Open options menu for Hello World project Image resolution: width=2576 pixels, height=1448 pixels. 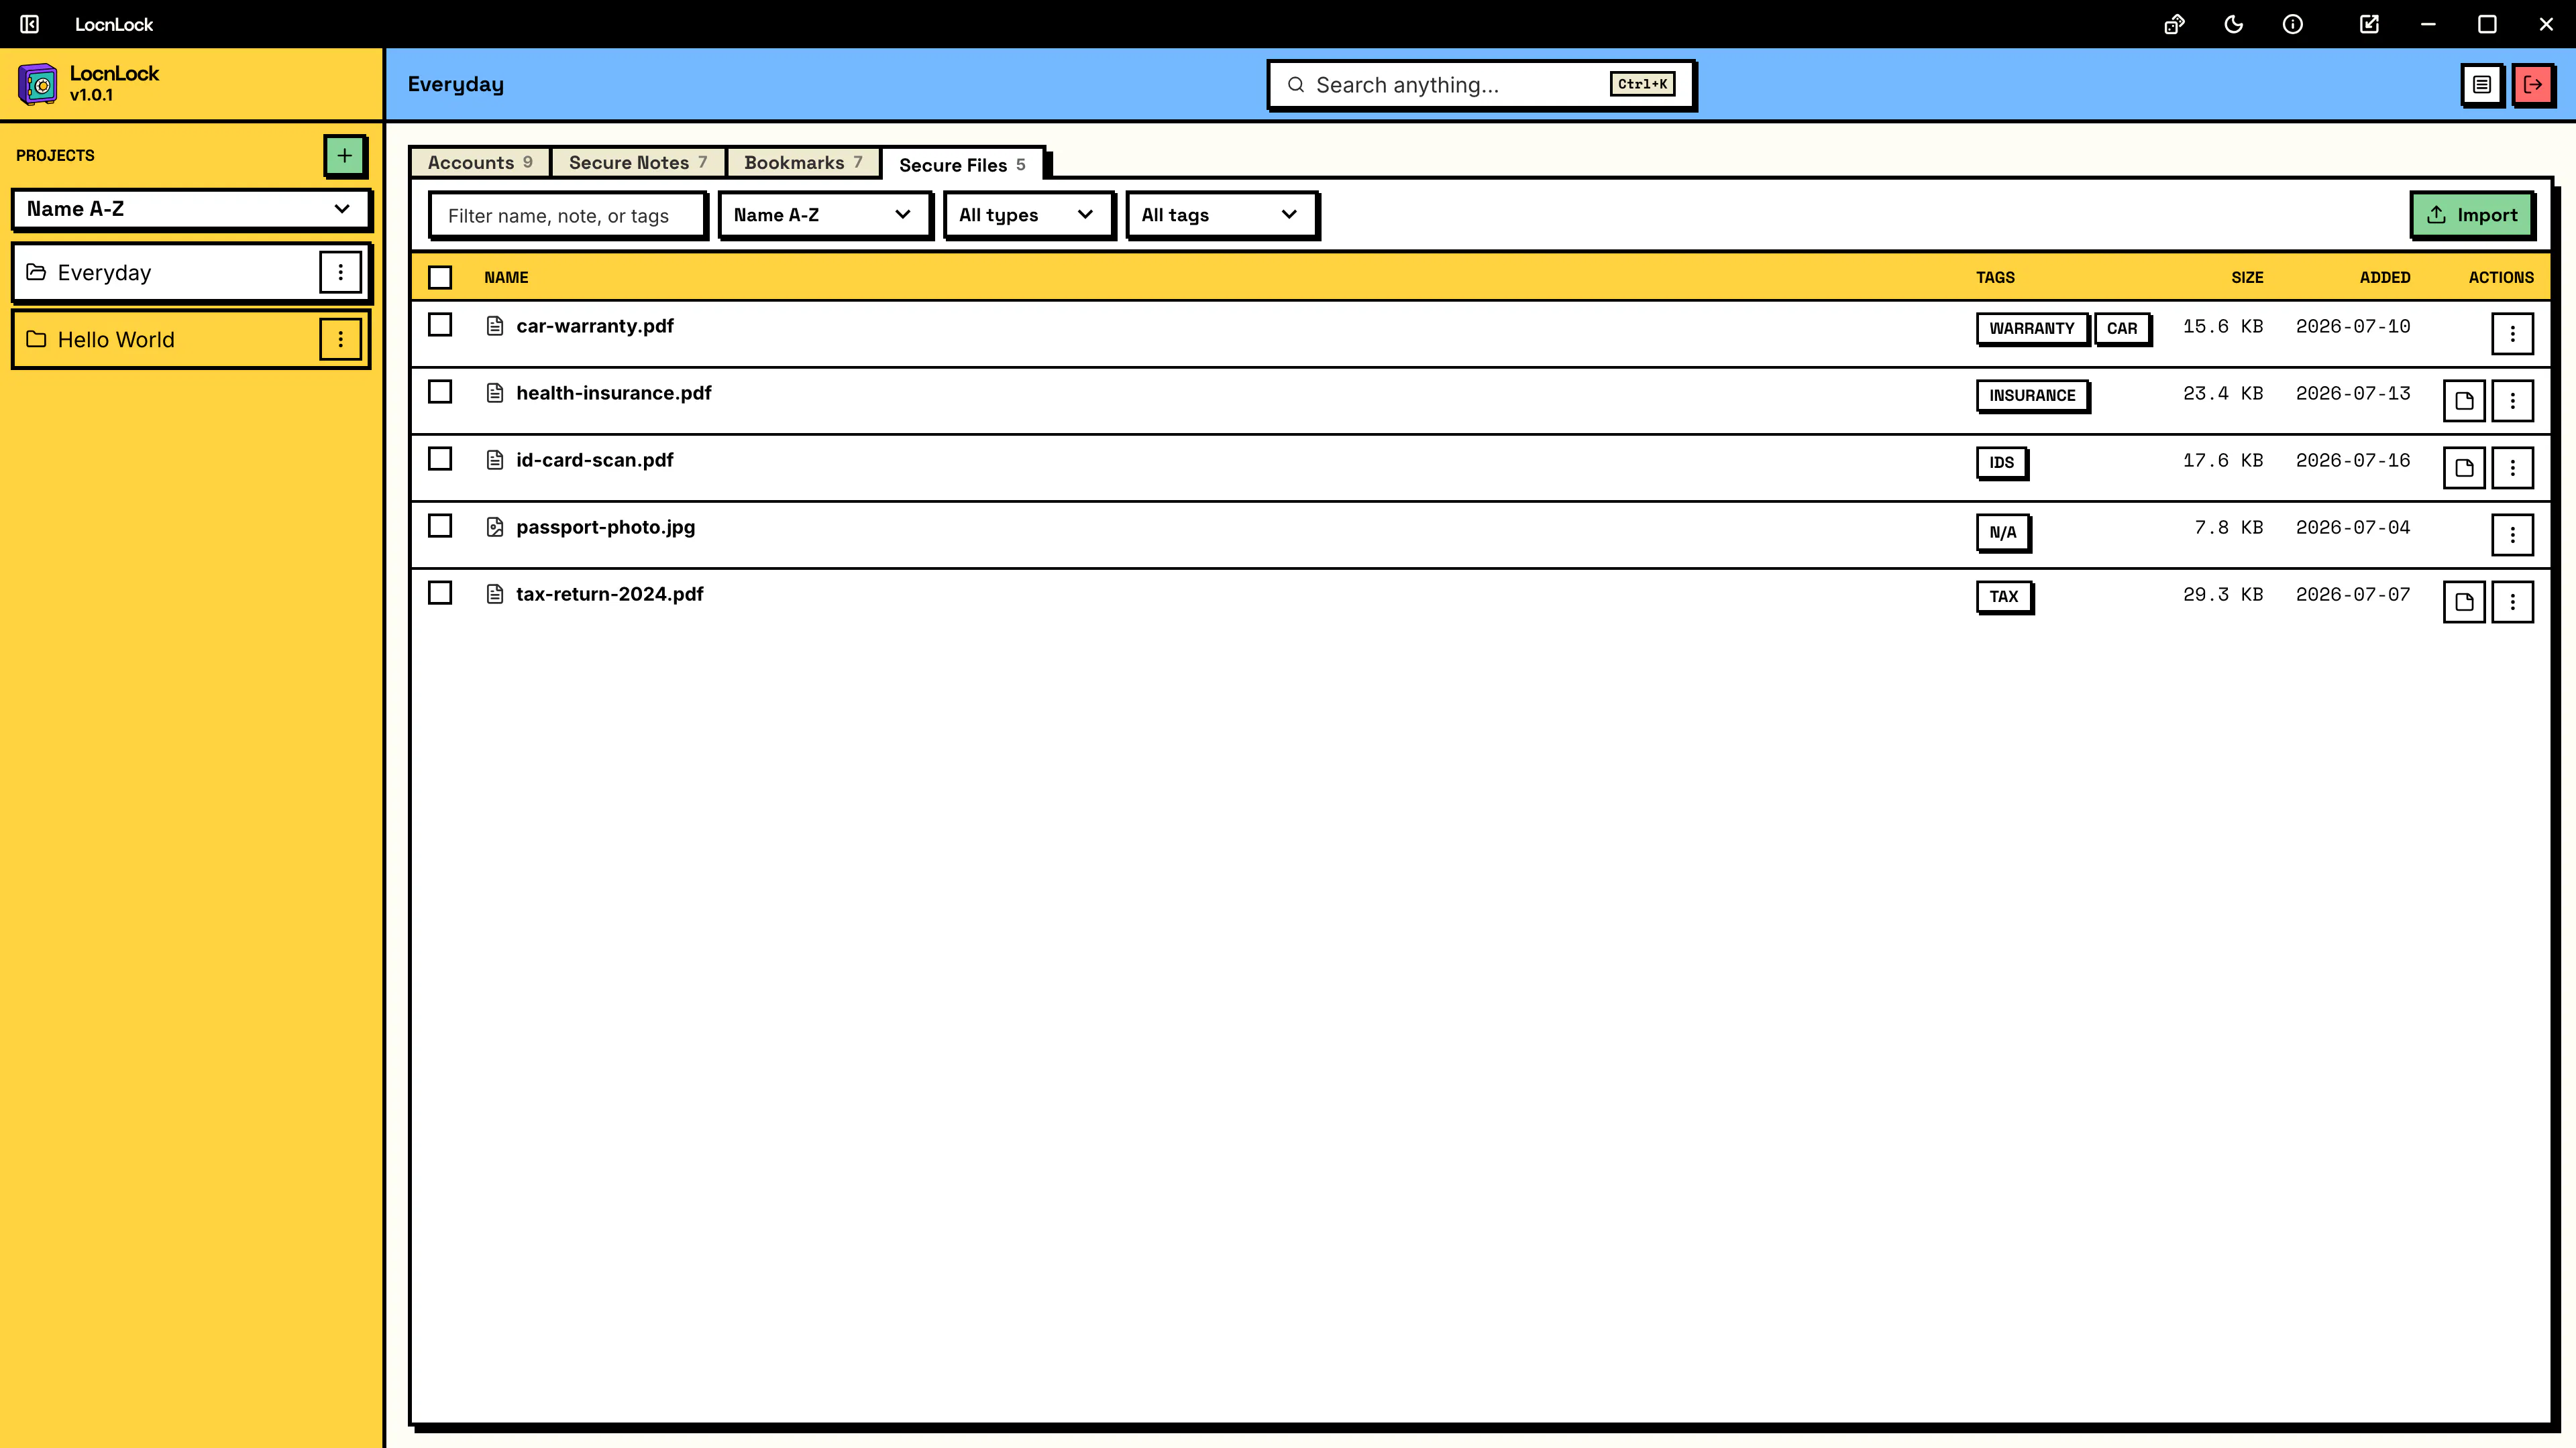coord(340,339)
